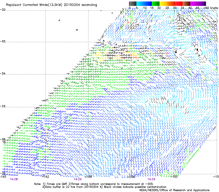Image resolution: width=219 pixels, height=192 pixels.
Task: Click the '-162' longitude axis label
Action: [46, 177]
